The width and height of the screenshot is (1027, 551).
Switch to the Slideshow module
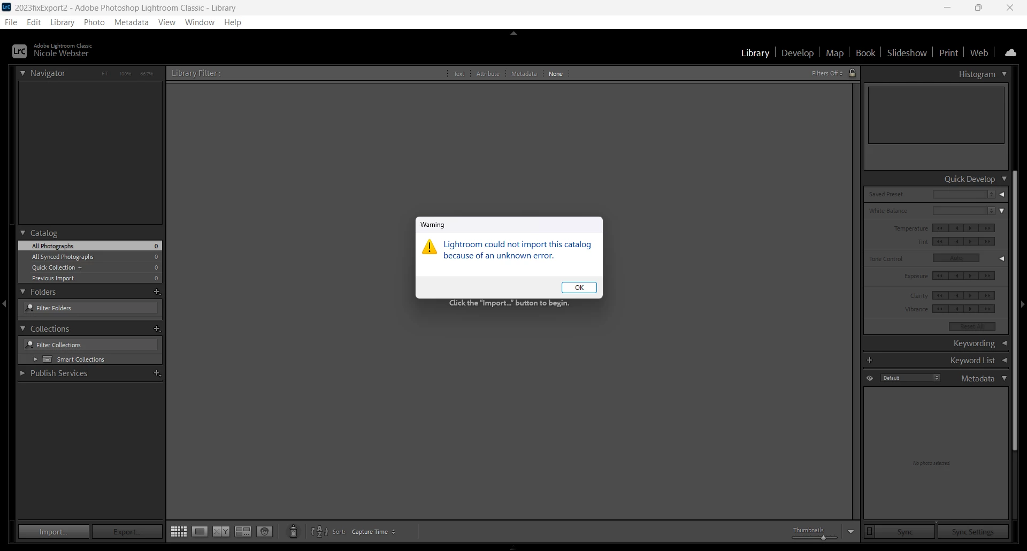907,52
